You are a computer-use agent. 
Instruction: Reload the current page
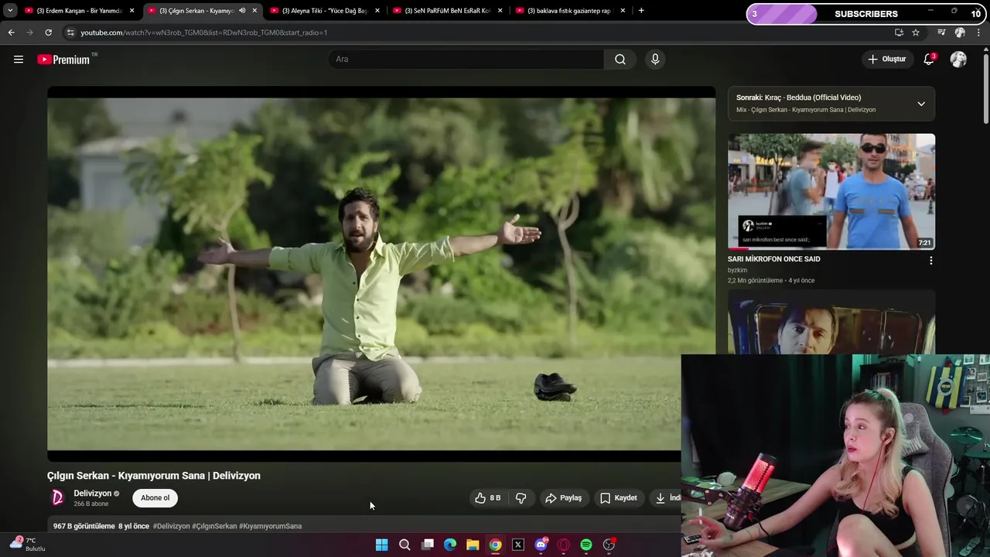tap(48, 32)
